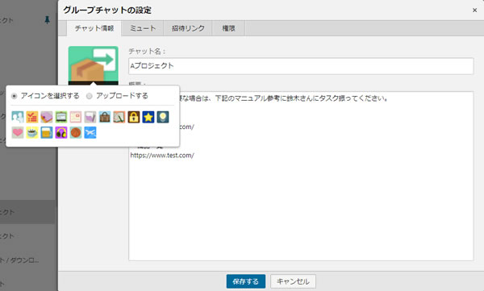484x291 pixels.
Task: Close the グループチャットの設定 dialog
Action: pos(475,10)
